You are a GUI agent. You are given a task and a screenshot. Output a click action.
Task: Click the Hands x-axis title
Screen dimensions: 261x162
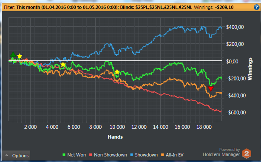coord(115,137)
